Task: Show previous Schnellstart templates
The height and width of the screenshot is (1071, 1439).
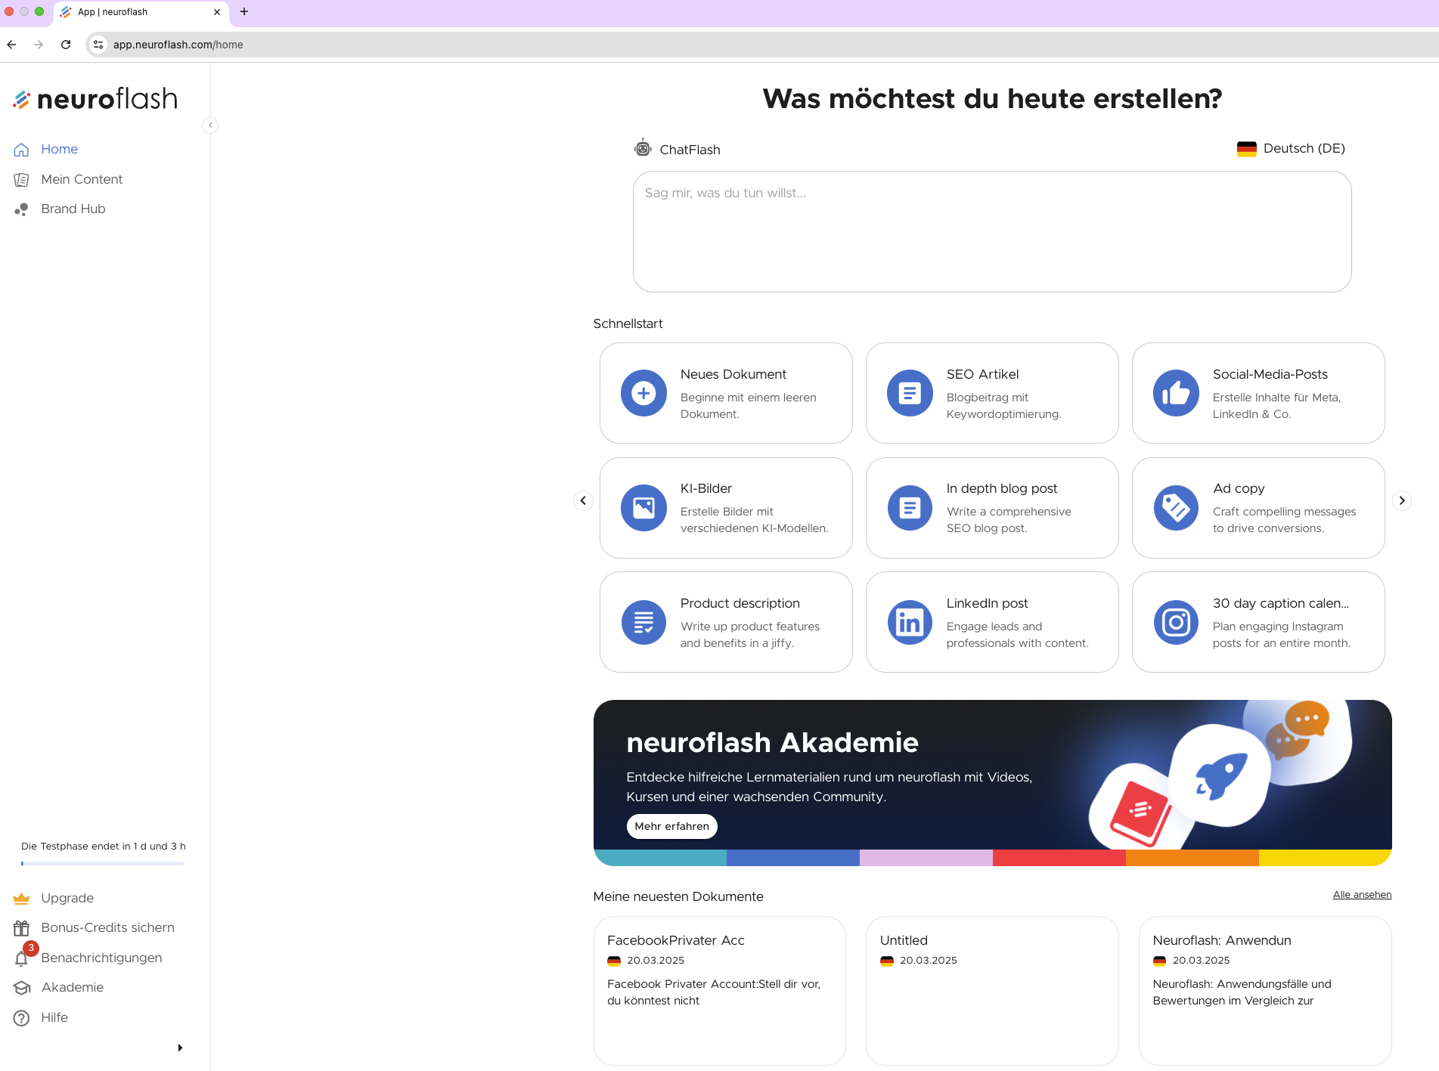Action: [x=583, y=500]
